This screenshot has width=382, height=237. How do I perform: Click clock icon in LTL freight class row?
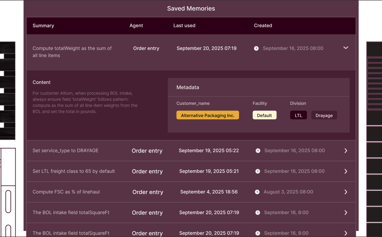pos(258,172)
